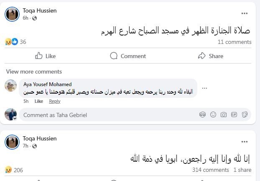Image resolution: width=260 pixels, height=181 pixels.
Task: Like the funeral prayer post
Action: [x=45, y=56]
